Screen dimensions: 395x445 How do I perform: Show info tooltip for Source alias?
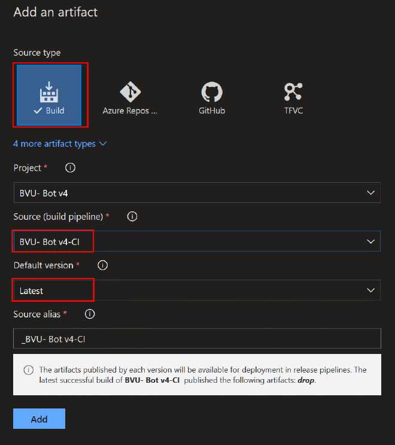90,314
